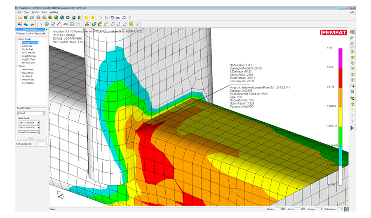Click the blue half-circle icon on right toolbar

[x=352, y=128]
